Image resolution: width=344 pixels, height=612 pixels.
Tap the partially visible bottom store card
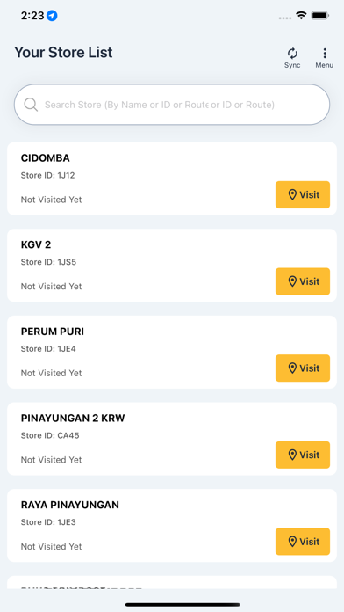tap(172, 582)
